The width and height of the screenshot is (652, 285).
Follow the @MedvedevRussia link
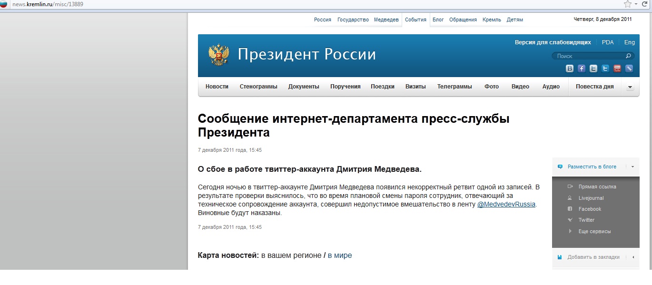pyautogui.click(x=506, y=204)
